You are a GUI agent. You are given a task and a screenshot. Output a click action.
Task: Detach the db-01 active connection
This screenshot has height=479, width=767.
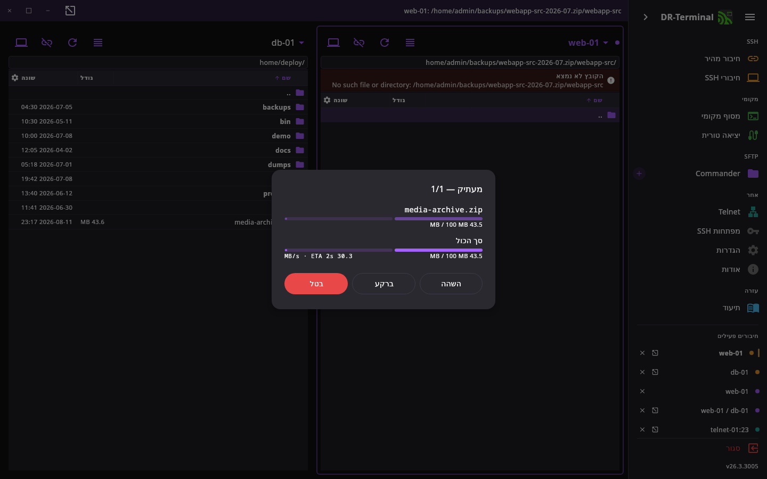655,372
